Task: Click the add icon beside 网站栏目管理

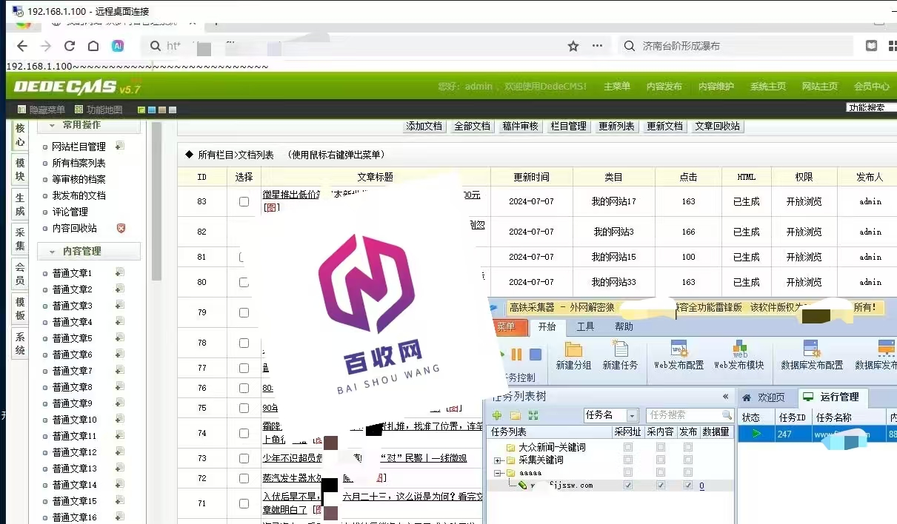Action: point(119,146)
